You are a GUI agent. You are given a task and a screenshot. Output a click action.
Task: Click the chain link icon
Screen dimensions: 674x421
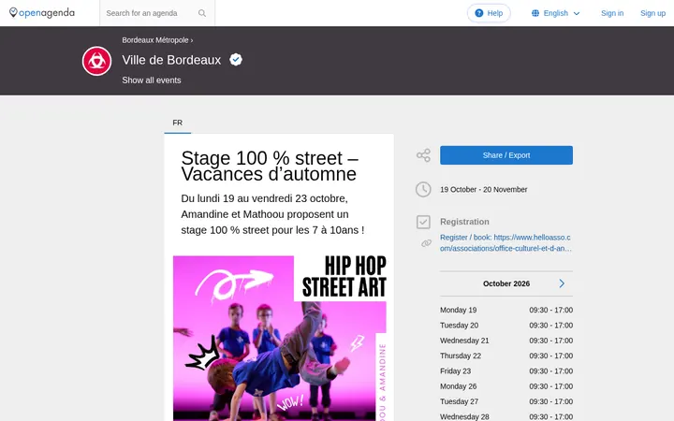426,243
